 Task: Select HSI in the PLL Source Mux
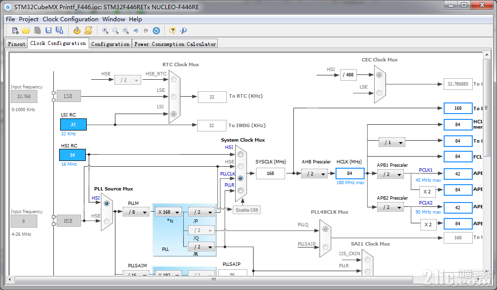pos(107,203)
